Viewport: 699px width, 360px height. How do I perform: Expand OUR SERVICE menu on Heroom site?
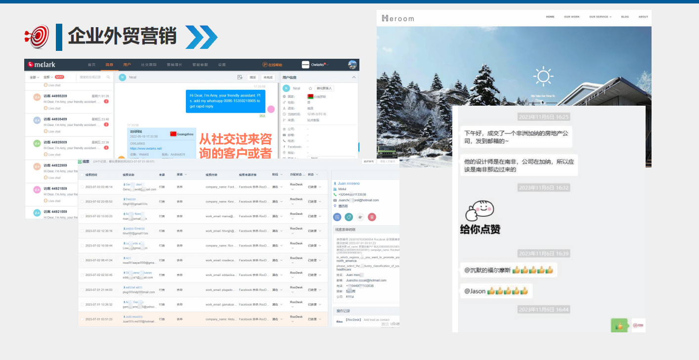[600, 17]
